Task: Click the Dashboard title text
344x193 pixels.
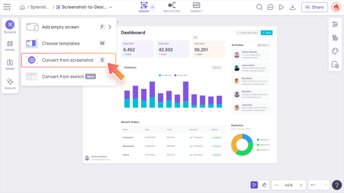Action: 133,33
